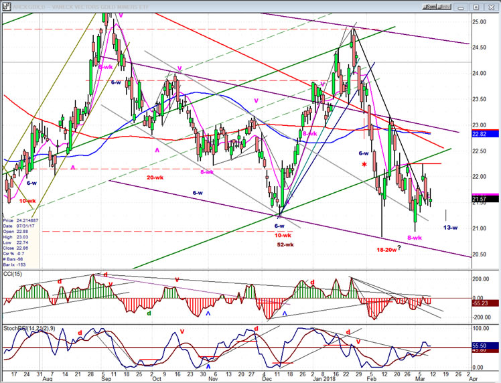
Task: Click the red asterisk marker on chart
Action: point(364,165)
